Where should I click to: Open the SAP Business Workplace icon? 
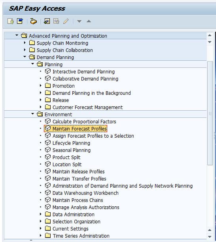click(33, 21)
